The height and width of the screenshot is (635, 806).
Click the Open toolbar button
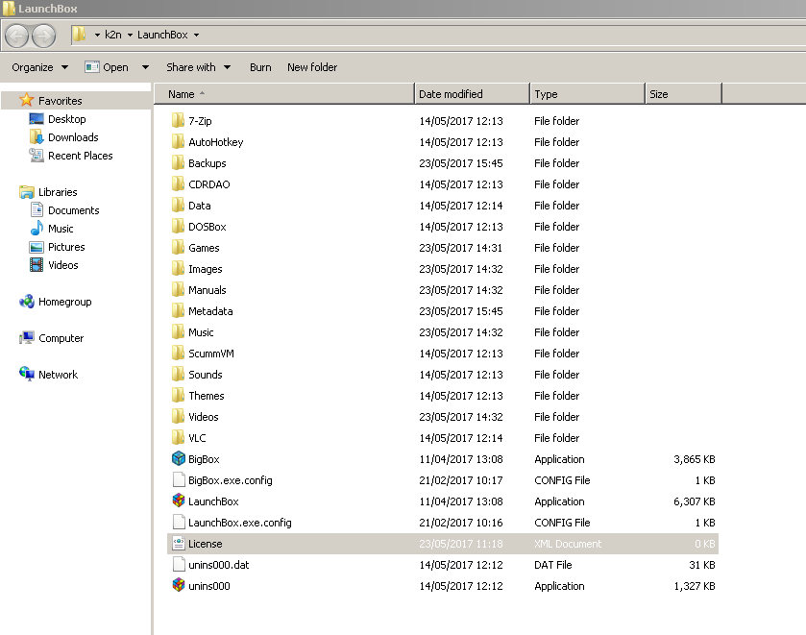(107, 67)
